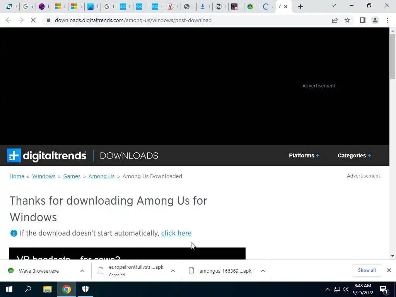Stop loading the page
This screenshot has height=297, width=396.
click(x=33, y=20)
